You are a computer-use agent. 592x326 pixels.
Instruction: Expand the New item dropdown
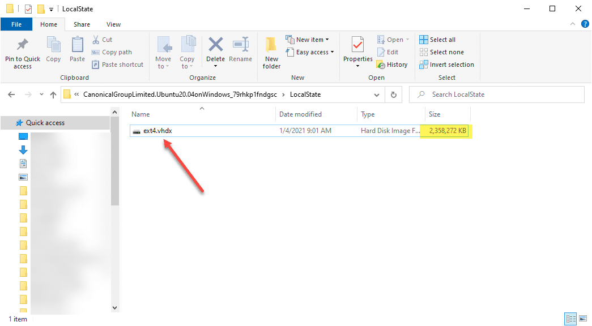pyautogui.click(x=307, y=40)
